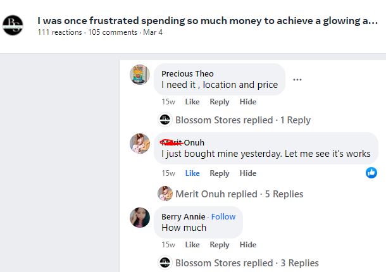The image size is (386, 272).
Task: Reply to Berry Annie's comment
Action: (220, 245)
